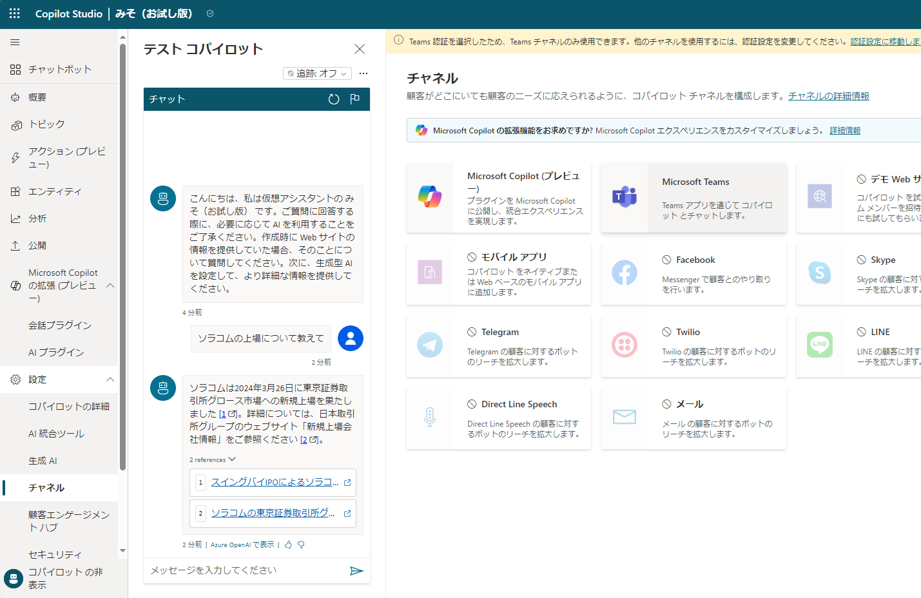Click ソラコムの上場について教えて user message

261,338
